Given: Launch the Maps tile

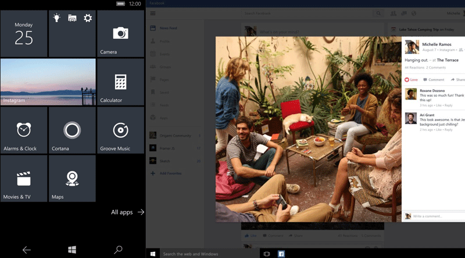Looking at the screenshot, I should [x=72, y=179].
